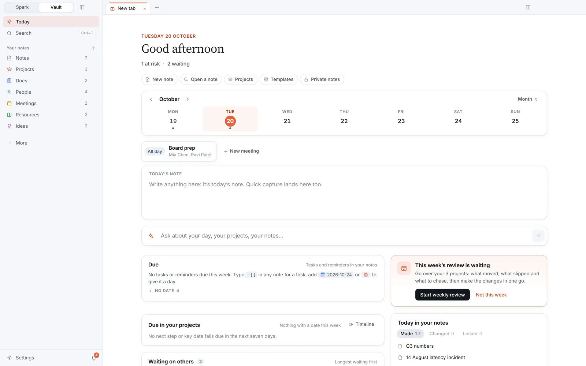This screenshot has height=366, width=586.
Task: Click the weekly review calendar icon
Action: [404, 268]
